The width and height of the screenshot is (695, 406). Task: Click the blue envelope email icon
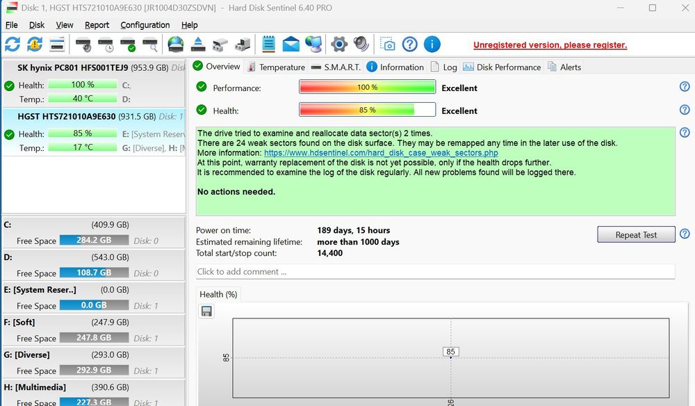click(291, 44)
